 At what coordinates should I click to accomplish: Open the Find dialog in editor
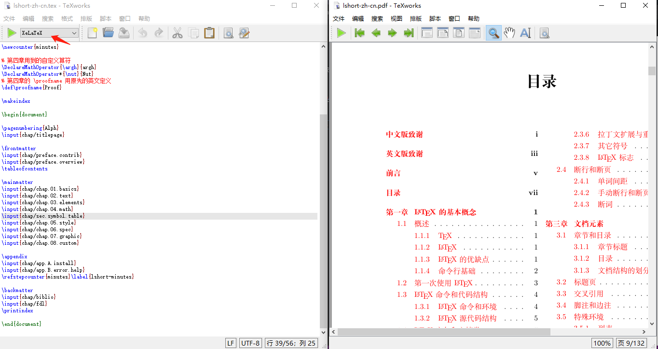coord(229,33)
